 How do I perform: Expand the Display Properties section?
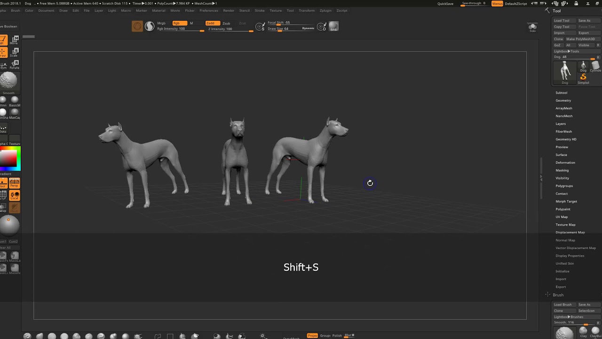click(570, 256)
